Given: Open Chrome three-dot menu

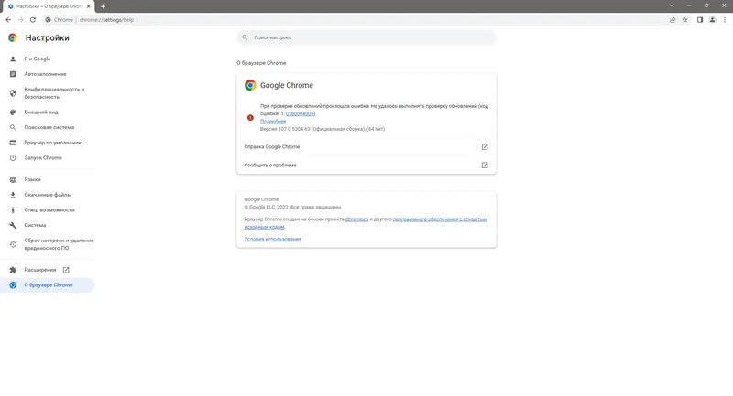Looking at the screenshot, I should (x=725, y=18).
